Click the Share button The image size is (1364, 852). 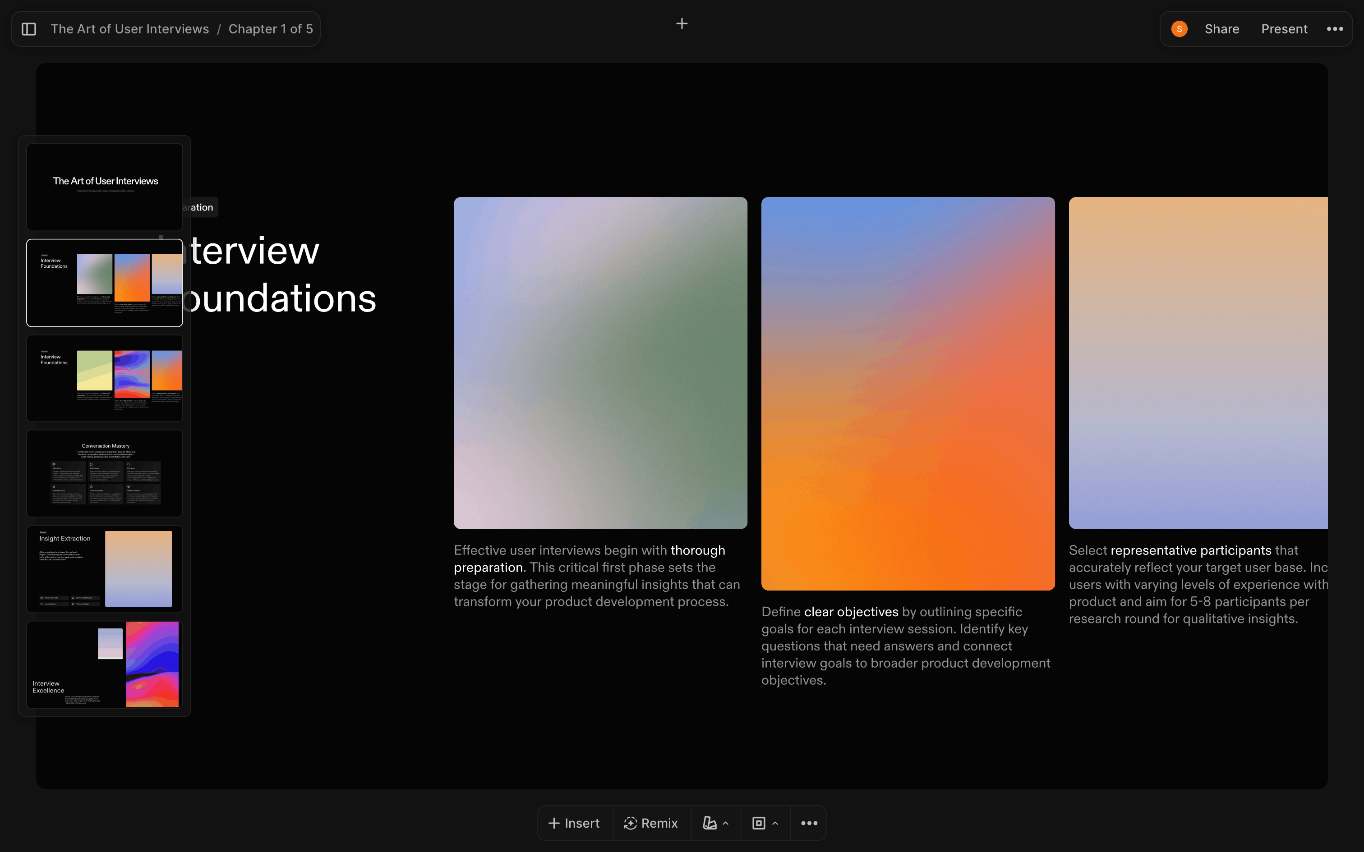[1221, 29]
